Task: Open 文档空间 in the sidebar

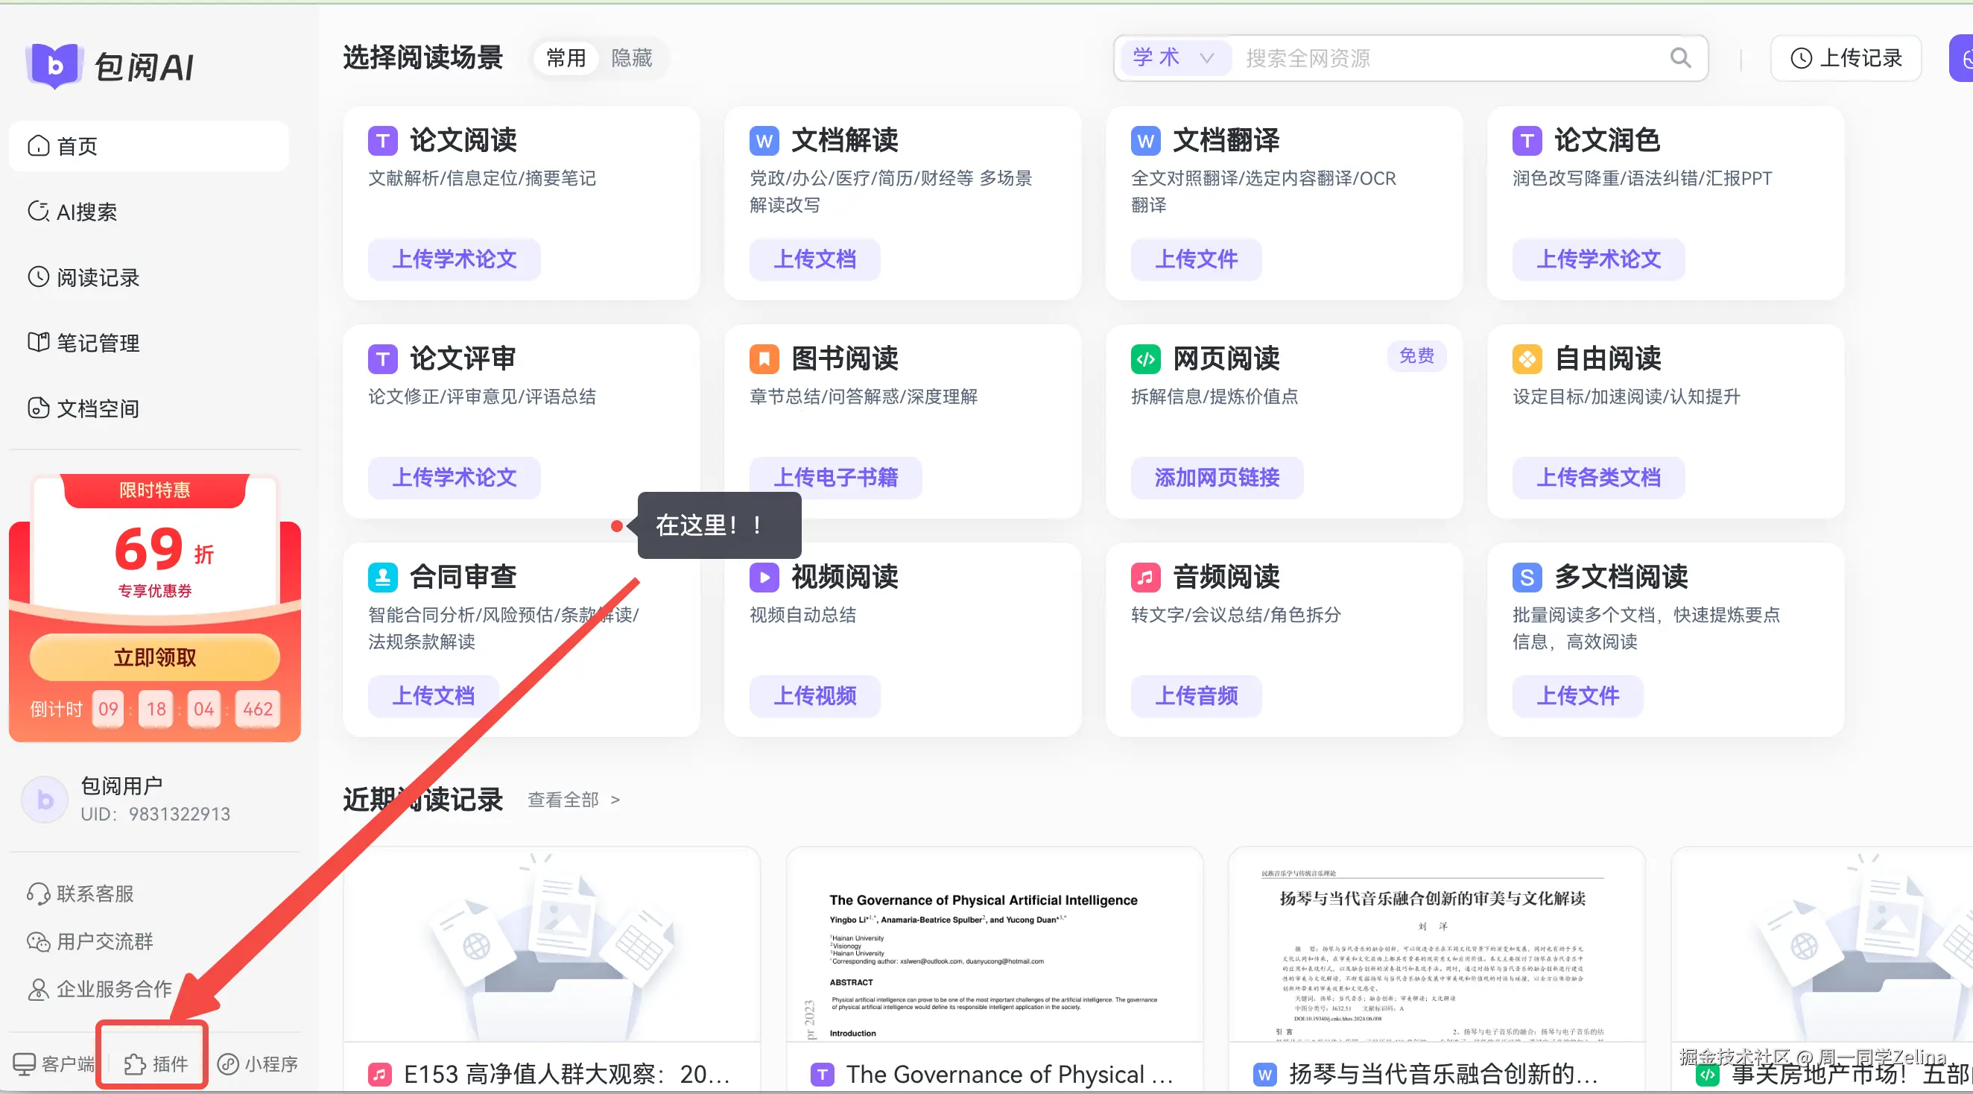Action: pyautogui.click(x=98, y=408)
